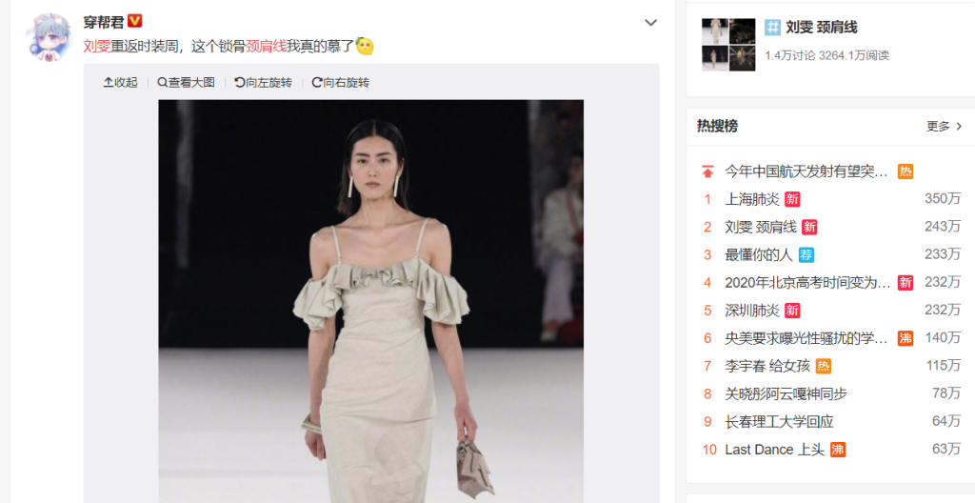Open the 刘雯 颈肩线 topic thumbnail collage
Image resolution: width=975 pixels, height=503 pixels.
point(728,45)
